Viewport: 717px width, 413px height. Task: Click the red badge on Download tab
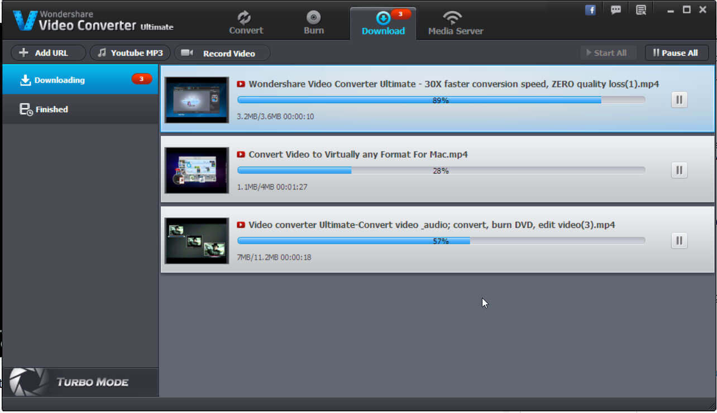[400, 13]
